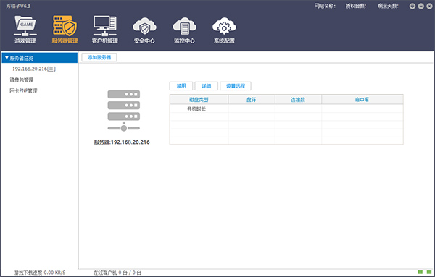Open 镜像包管理 in the sidebar
The width and height of the screenshot is (435, 277).
pos(22,80)
